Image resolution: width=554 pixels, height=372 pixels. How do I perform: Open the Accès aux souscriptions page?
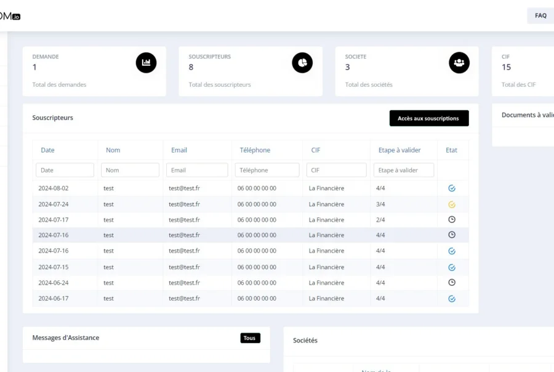(x=429, y=118)
